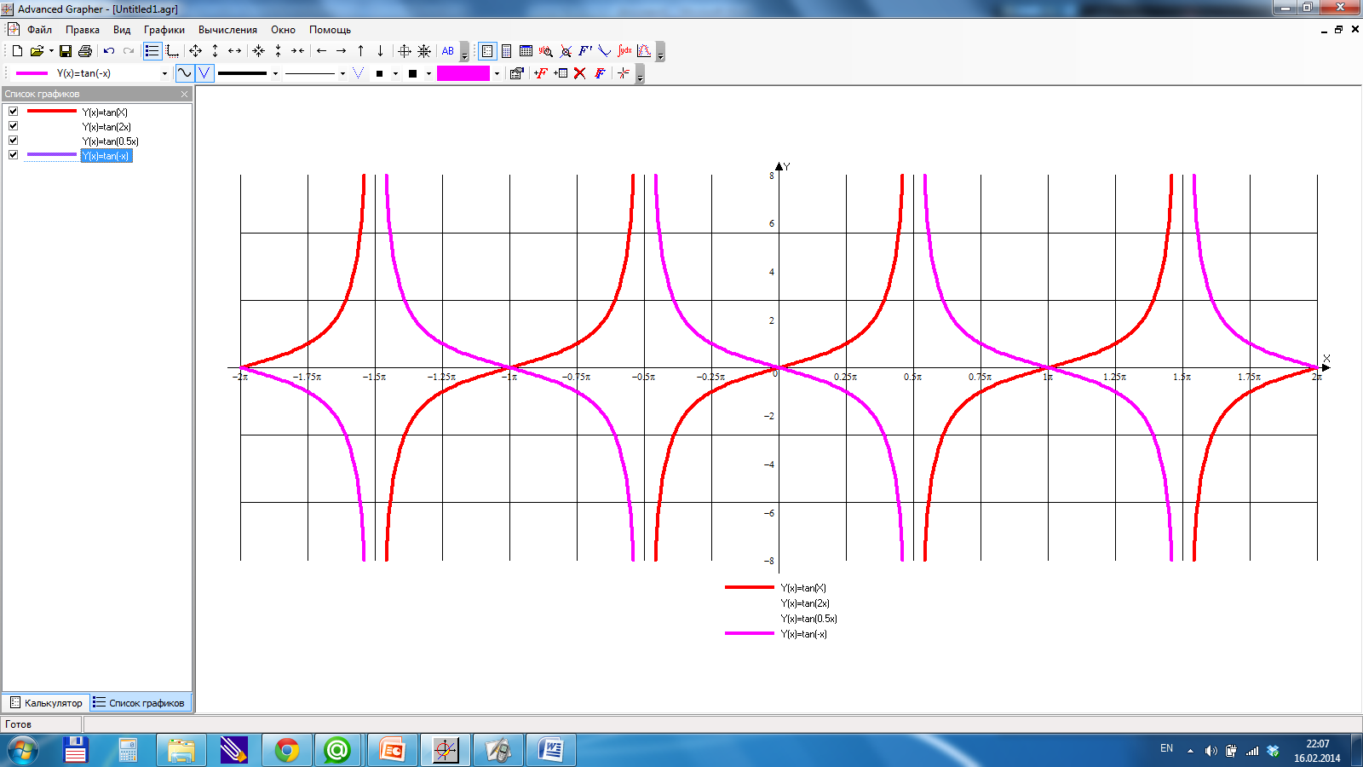
Task: Move the view up with the arrow
Action: [361, 51]
